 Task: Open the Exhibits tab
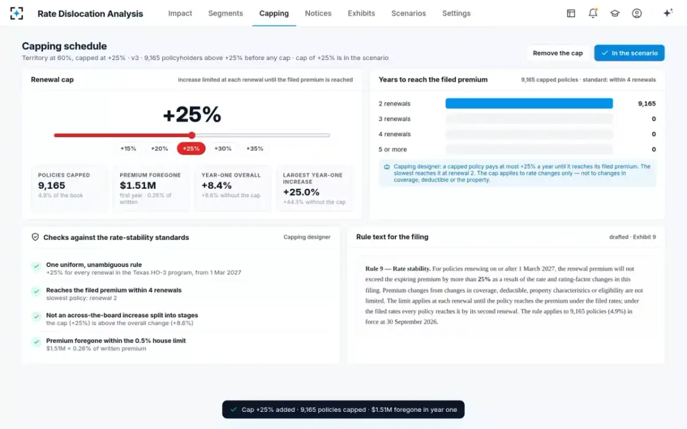click(x=361, y=13)
